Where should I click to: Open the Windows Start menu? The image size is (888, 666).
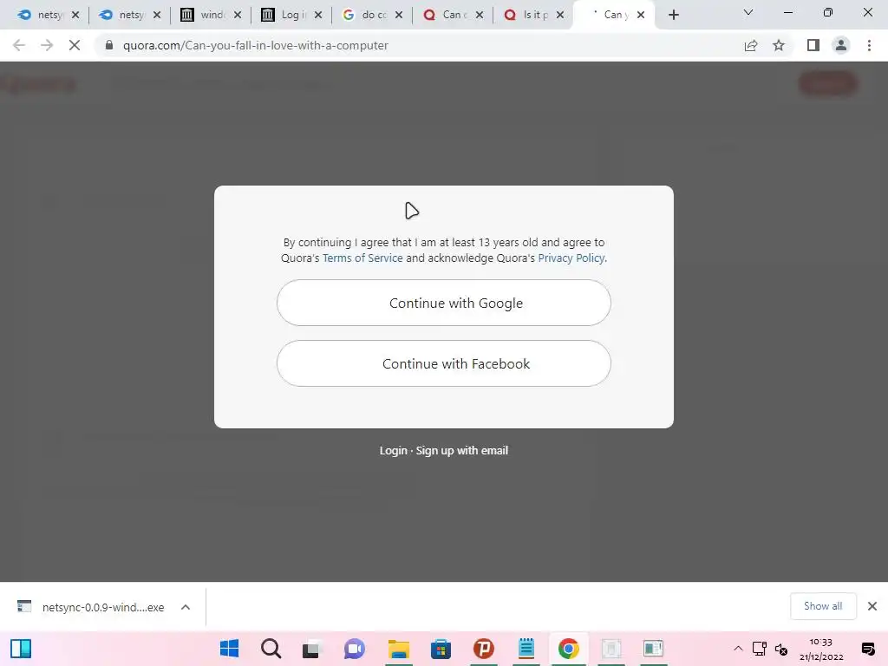[229, 649]
